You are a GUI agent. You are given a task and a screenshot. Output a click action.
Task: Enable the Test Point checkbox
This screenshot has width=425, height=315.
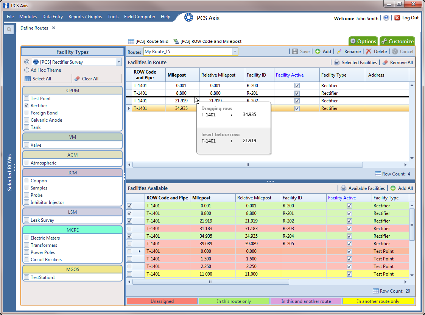[26, 98]
